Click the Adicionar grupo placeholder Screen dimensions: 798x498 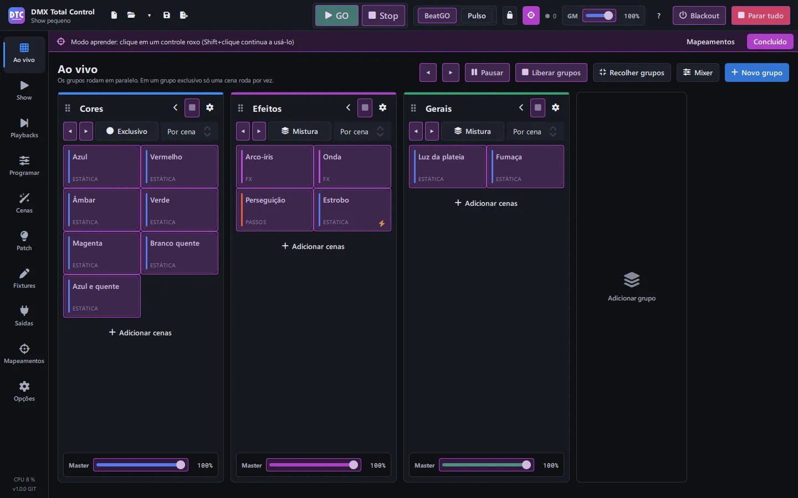pyautogui.click(x=631, y=287)
